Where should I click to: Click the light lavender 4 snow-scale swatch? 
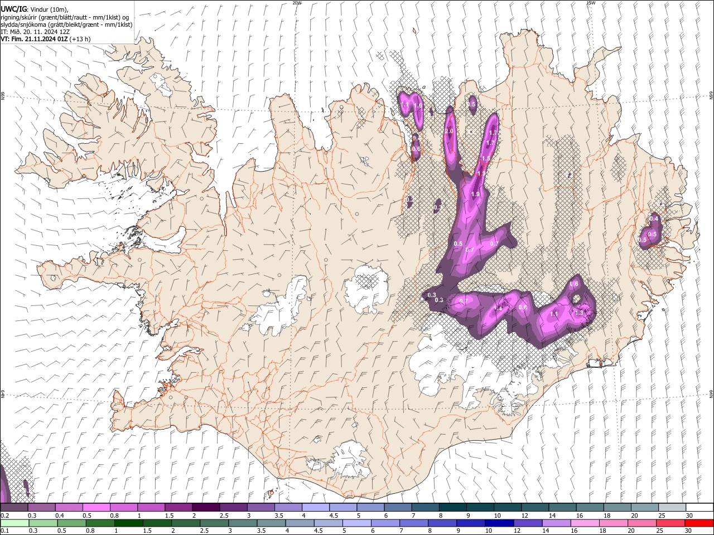[x=316, y=507]
